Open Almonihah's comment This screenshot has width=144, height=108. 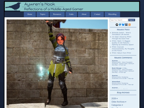(123, 83)
